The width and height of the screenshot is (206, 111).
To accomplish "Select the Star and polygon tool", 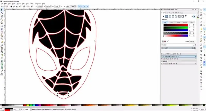I will 2,36.
